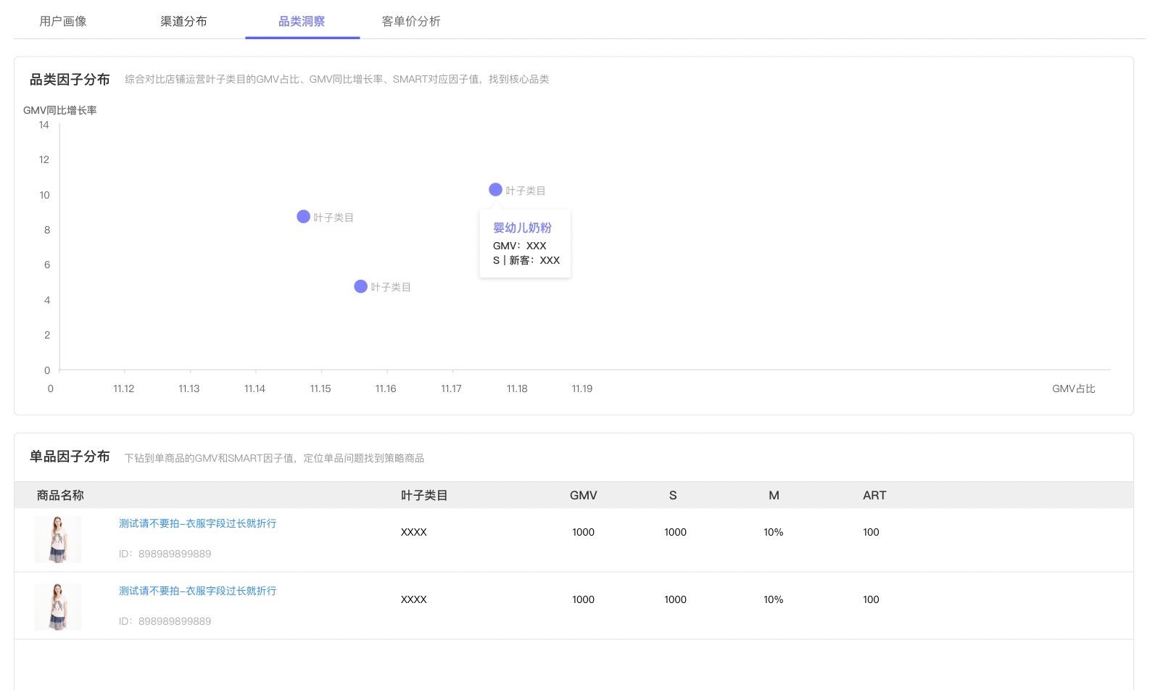The image size is (1150, 690).
Task: Click the second row 10% value
Action: (x=774, y=599)
